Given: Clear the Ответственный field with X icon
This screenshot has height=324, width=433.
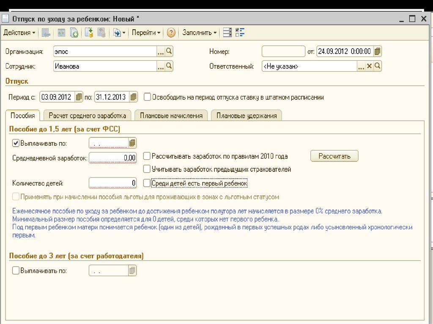Looking at the screenshot, I should (x=369, y=66).
